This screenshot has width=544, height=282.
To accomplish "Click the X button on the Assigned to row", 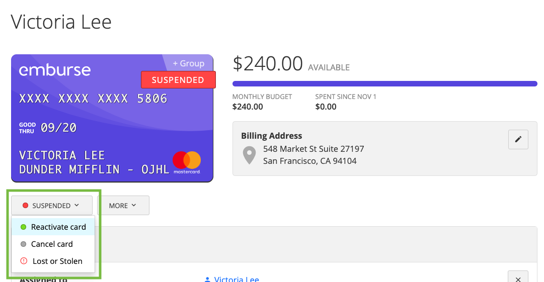I will click(x=518, y=277).
